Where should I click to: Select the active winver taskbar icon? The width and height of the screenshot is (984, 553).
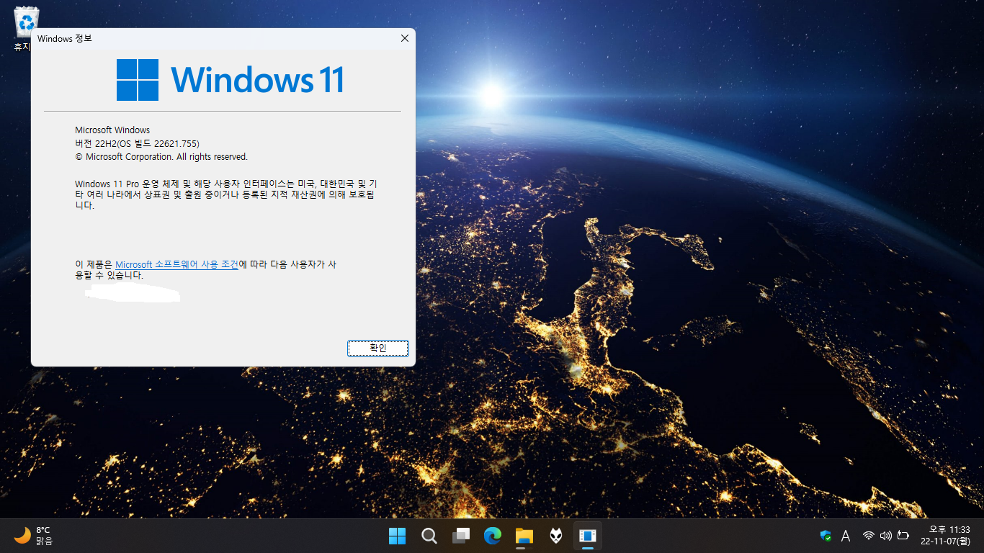(x=587, y=536)
